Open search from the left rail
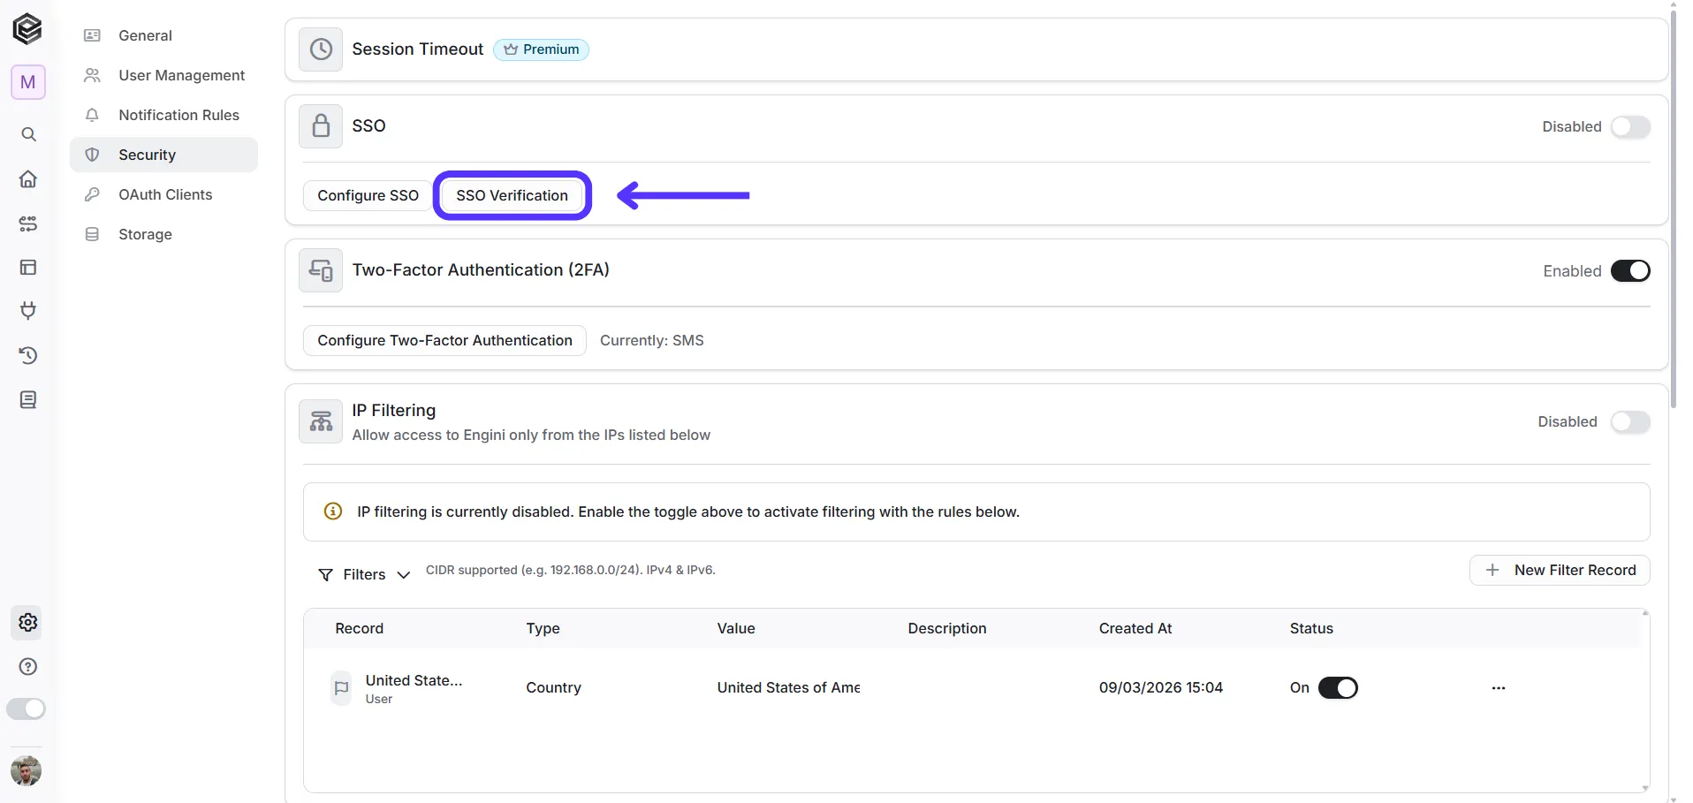This screenshot has height=803, width=1693. click(28, 134)
